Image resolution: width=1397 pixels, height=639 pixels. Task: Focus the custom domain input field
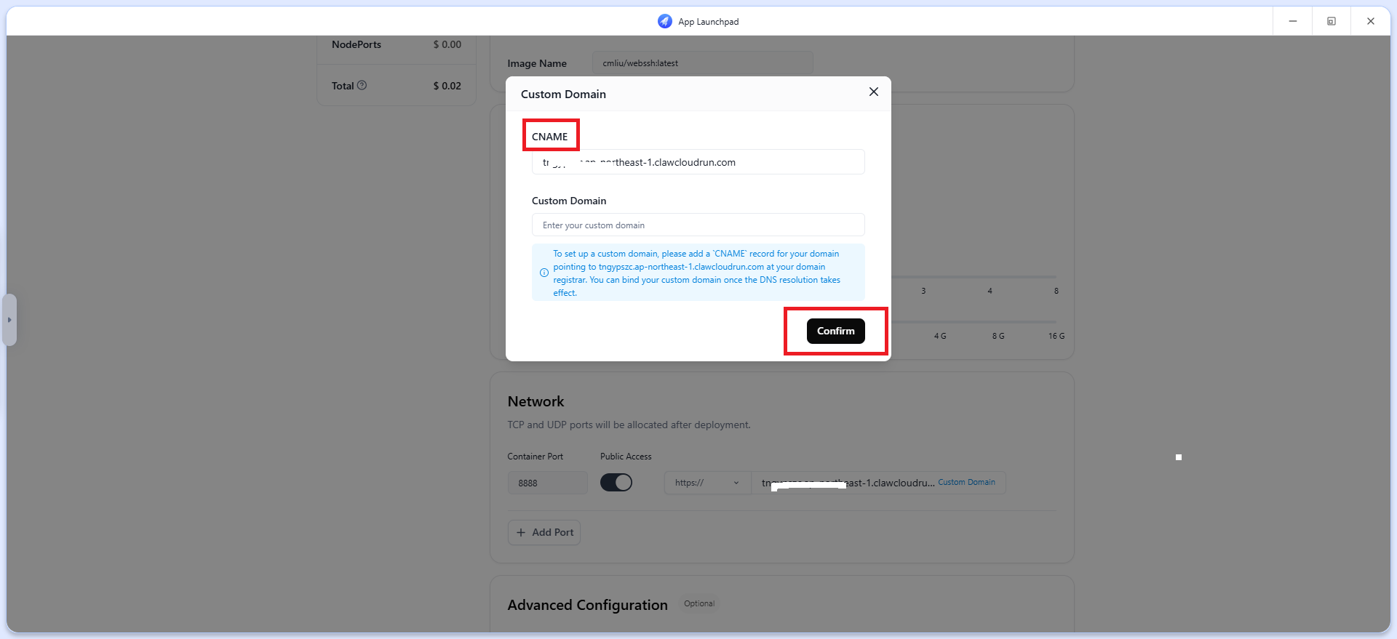click(x=698, y=225)
